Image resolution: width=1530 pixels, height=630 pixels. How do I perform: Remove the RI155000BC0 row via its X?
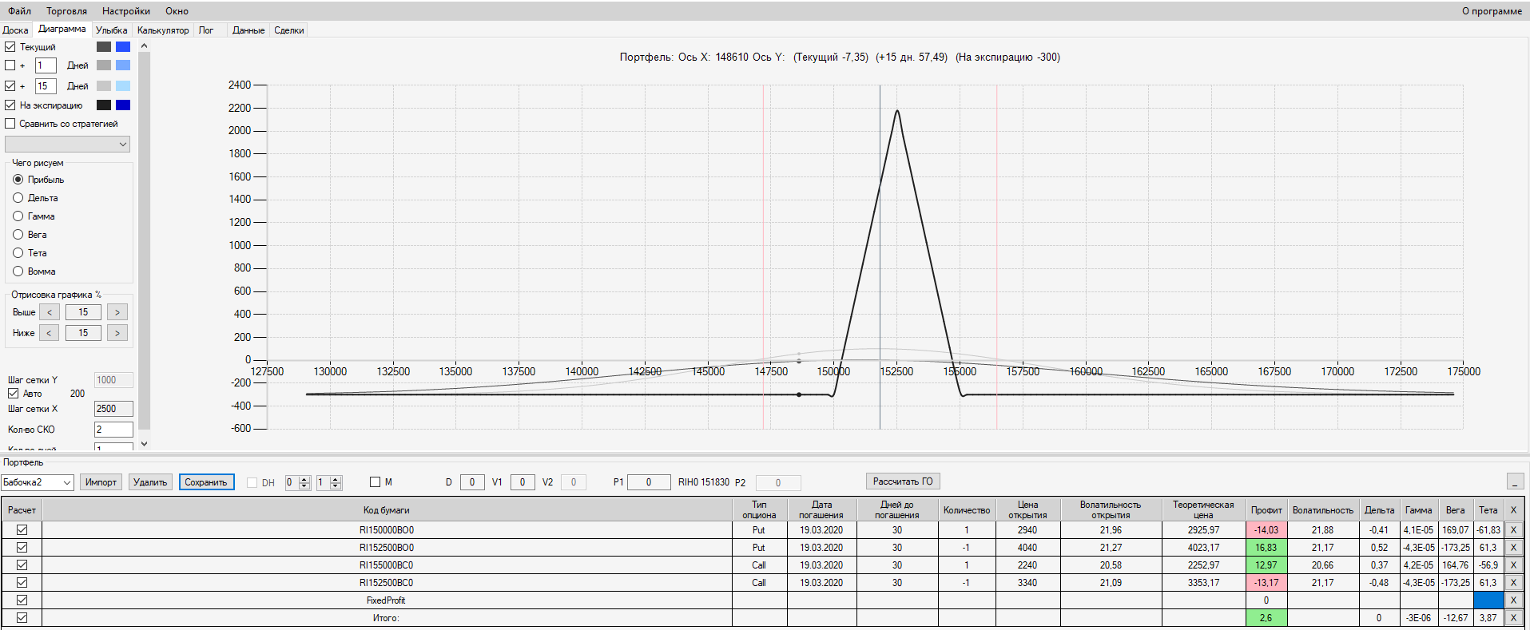[x=1512, y=565]
